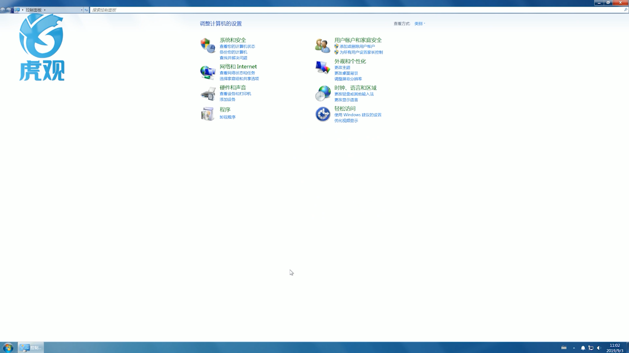
Task: Open 网络和 Internet category heading
Action: [x=238, y=66]
